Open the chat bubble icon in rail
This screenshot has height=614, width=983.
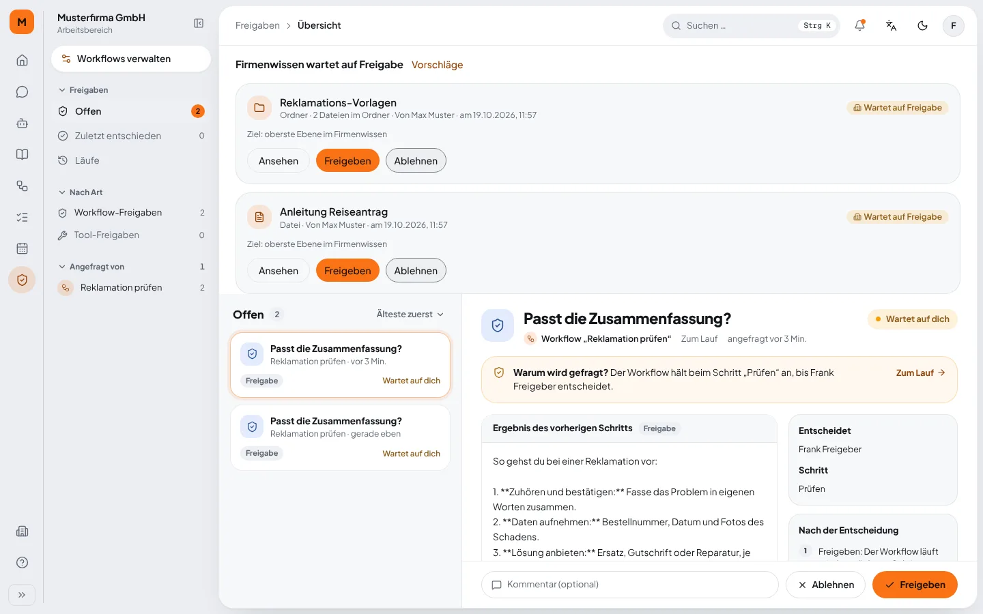click(x=22, y=91)
